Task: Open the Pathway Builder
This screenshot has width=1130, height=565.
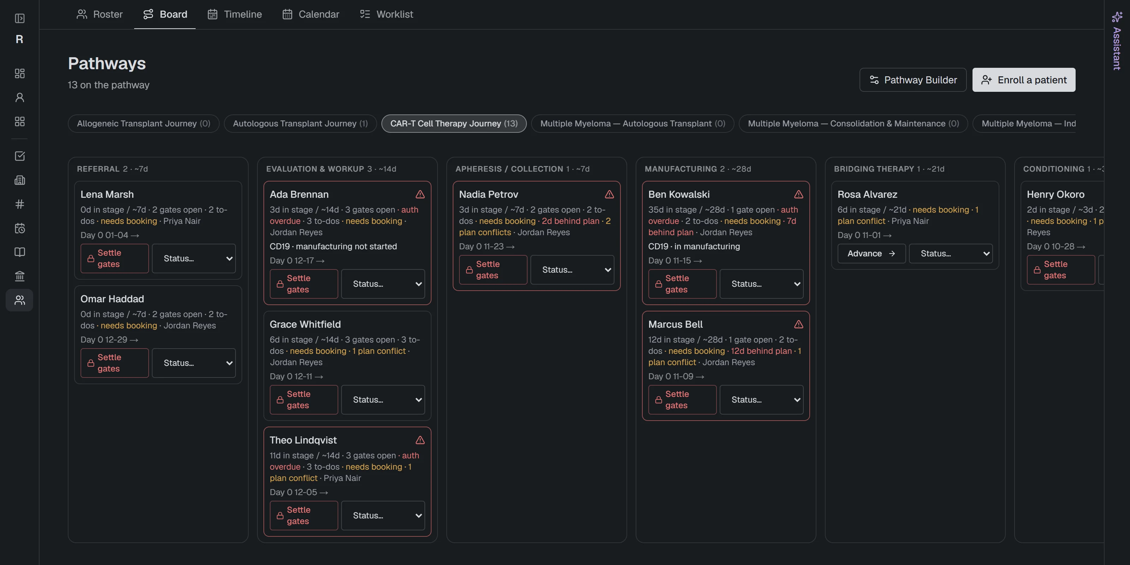Action: [913, 80]
